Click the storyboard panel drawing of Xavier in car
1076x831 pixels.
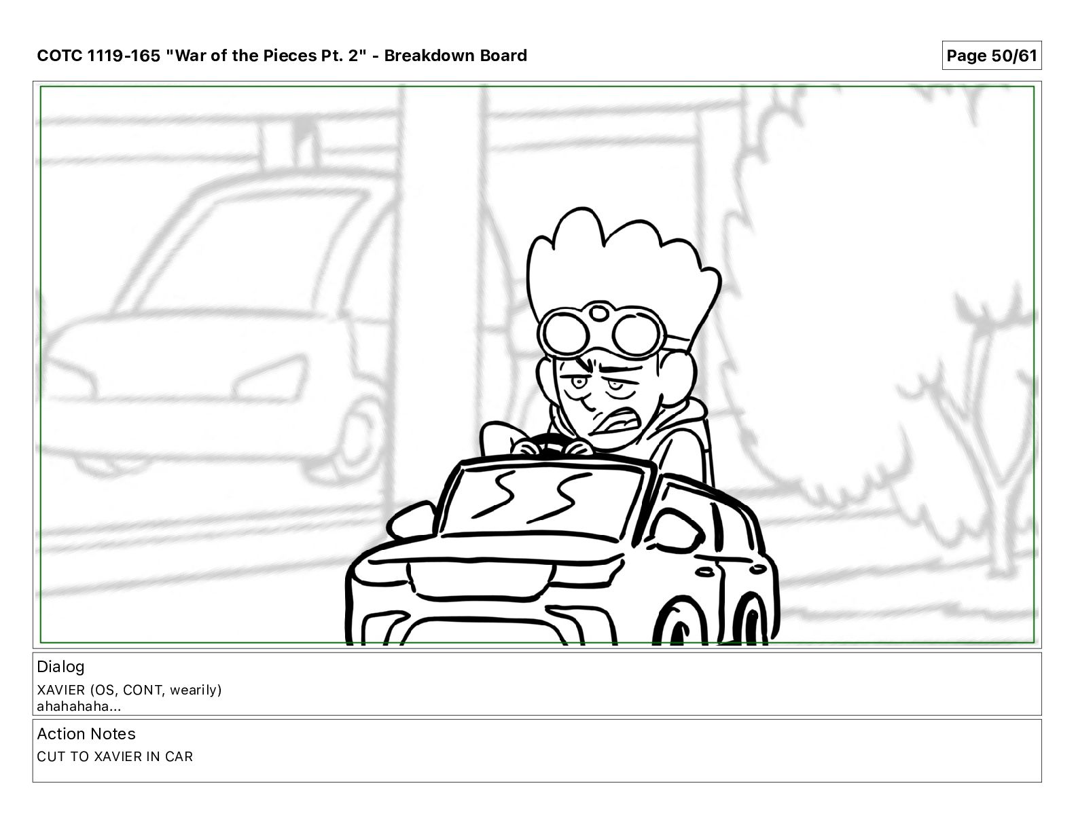537,365
